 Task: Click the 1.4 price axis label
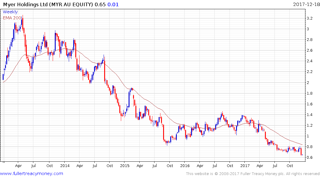309,115
